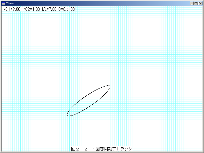Close the Chaos window
This screenshot has width=204, height=153.
click(x=200, y=3)
